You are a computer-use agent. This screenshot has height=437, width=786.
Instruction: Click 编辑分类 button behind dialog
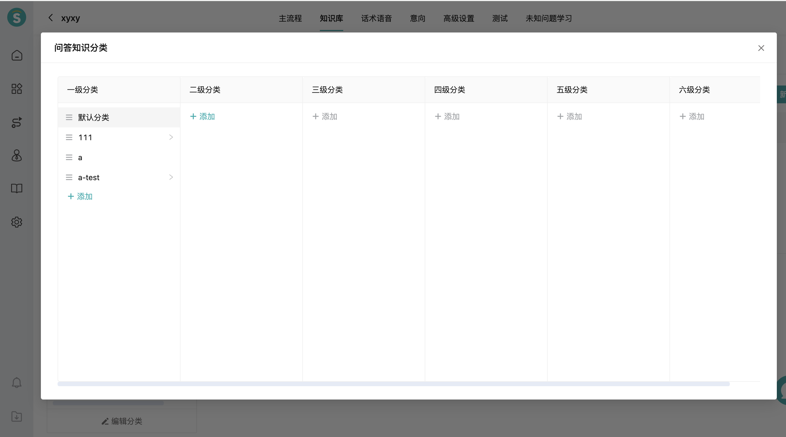[122, 421]
